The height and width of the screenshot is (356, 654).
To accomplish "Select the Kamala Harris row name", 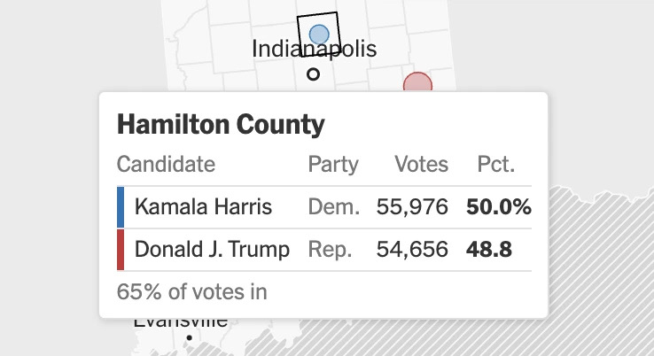I will (203, 206).
